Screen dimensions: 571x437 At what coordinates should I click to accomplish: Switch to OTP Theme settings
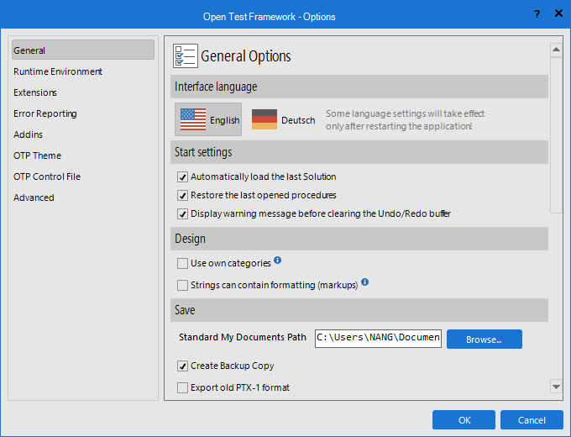pos(37,155)
